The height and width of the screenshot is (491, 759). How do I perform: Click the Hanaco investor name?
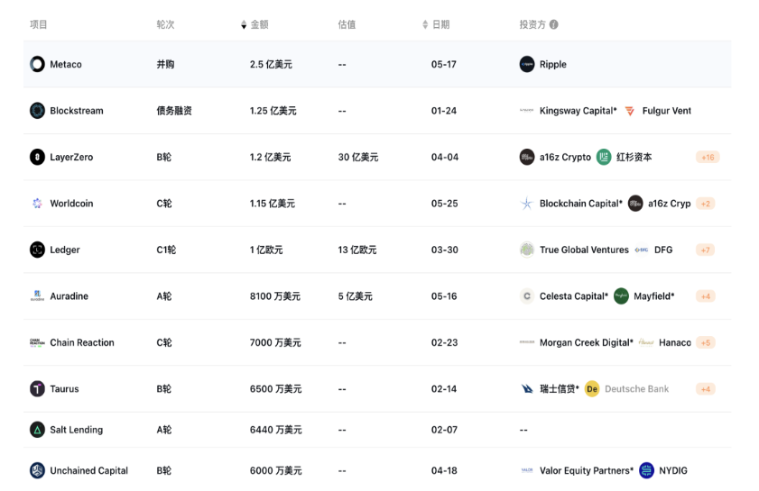[675, 342]
